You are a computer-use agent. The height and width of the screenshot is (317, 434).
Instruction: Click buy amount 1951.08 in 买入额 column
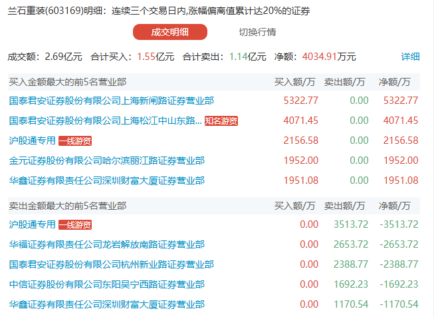pyautogui.click(x=301, y=180)
